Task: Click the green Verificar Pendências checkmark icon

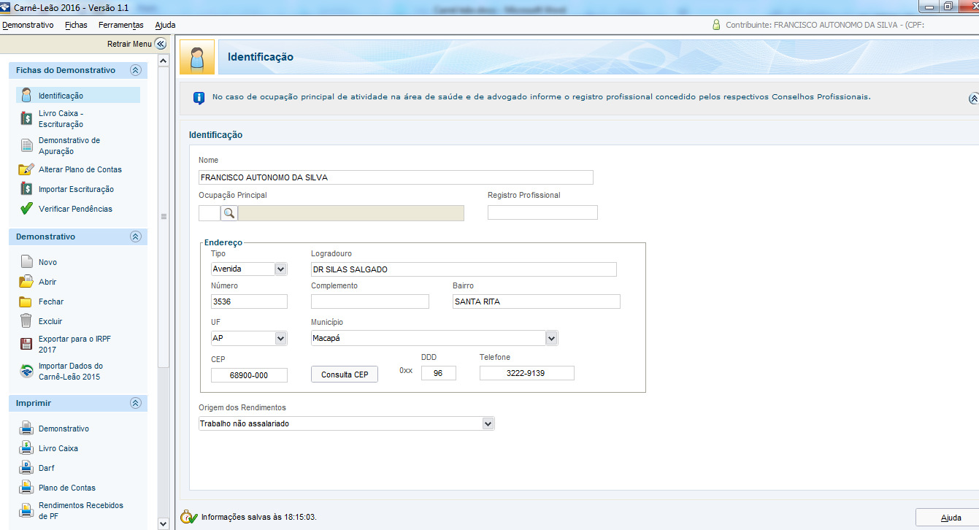Action: pos(26,209)
